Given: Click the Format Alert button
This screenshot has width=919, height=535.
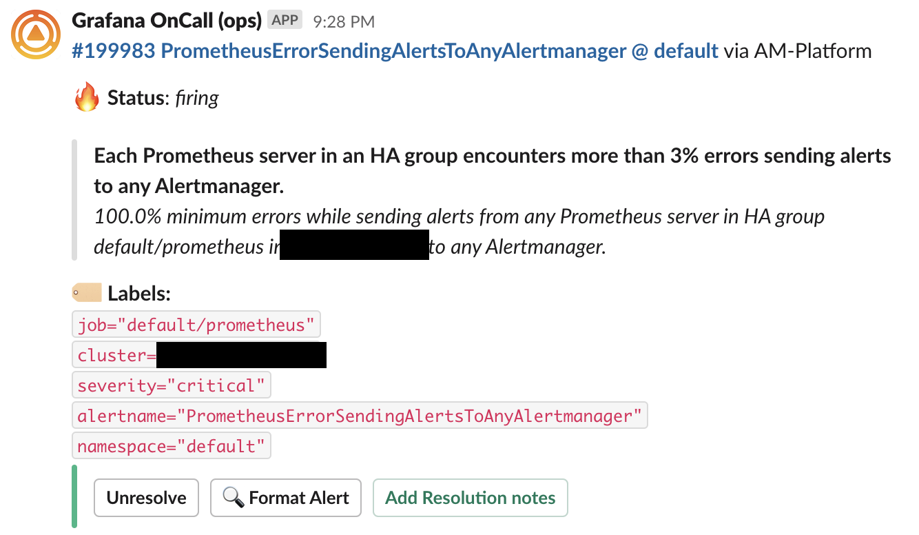Looking at the screenshot, I should click(x=285, y=498).
